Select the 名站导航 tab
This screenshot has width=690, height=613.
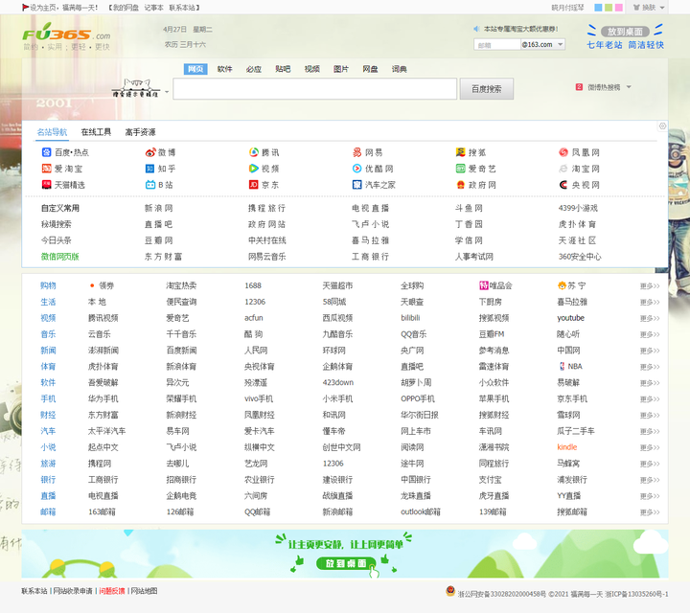point(52,132)
